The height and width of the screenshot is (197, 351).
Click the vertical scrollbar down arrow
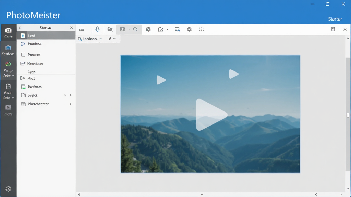[348, 189]
